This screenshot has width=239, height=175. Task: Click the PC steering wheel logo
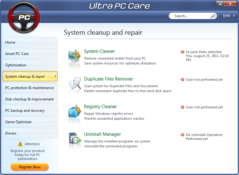point(24,17)
